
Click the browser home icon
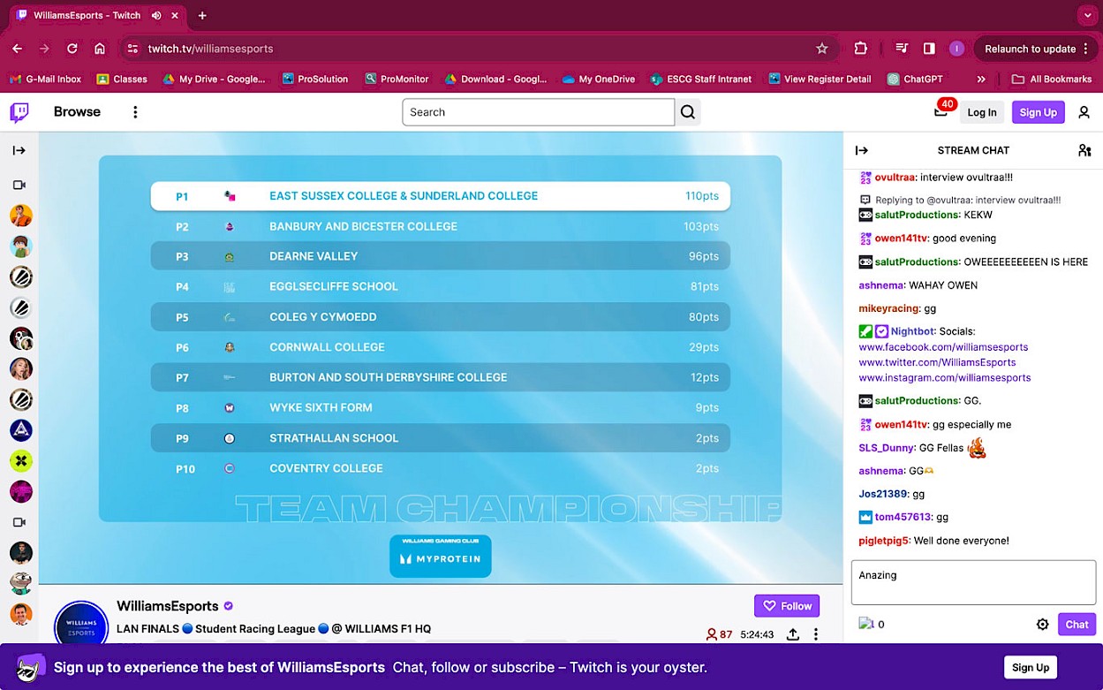(100, 49)
